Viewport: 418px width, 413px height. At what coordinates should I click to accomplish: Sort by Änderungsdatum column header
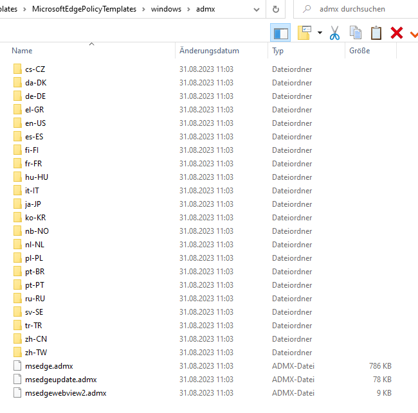click(x=209, y=51)
